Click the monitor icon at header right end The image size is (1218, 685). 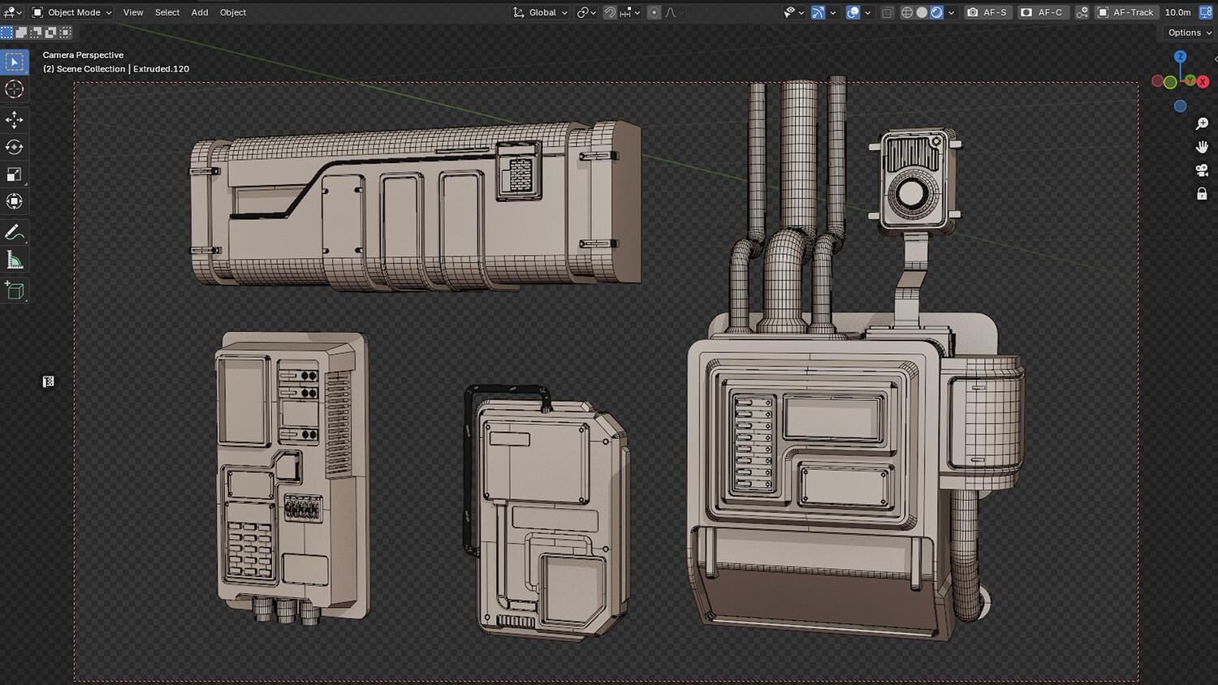(1207, 12)
